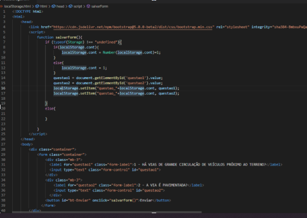Open the bootstrap.min.css CDN link
The height and width of the screenshot is (218, 307).
pyautogui.click(x=133, y=27)
